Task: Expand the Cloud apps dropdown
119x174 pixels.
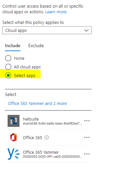Action: point(47,30)
